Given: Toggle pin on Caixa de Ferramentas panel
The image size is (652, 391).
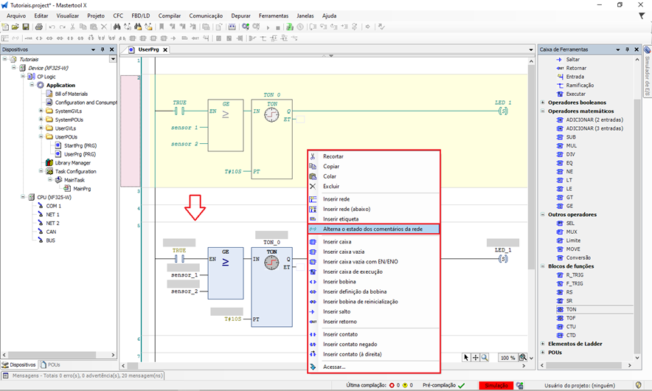Looking at the screenshot, I should (627, 49).
